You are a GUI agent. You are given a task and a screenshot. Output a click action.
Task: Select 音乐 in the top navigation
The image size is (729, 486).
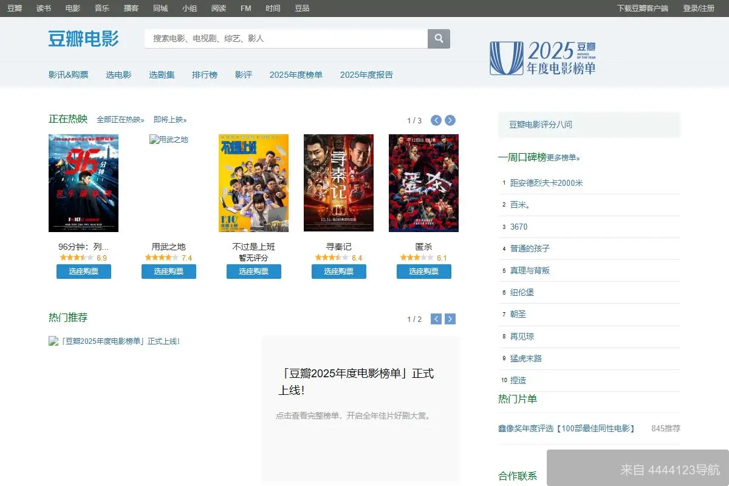pyautogui.click(x=101, y=9)
